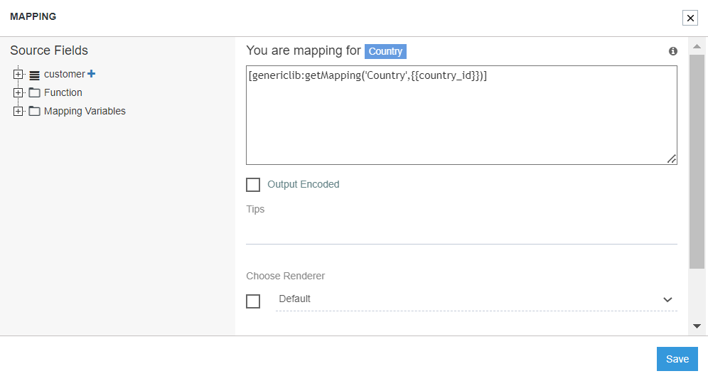
Task: Click the Save button
Action: pos(677,359)
